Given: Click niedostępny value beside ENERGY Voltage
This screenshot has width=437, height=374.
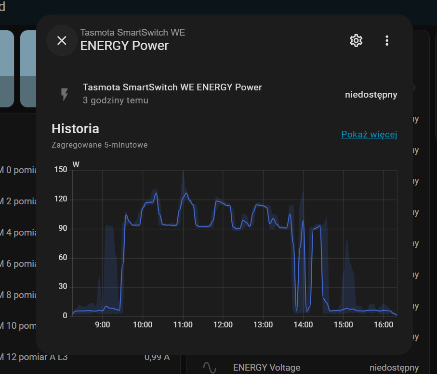Looking at the screenshot, I should [394, 368].
